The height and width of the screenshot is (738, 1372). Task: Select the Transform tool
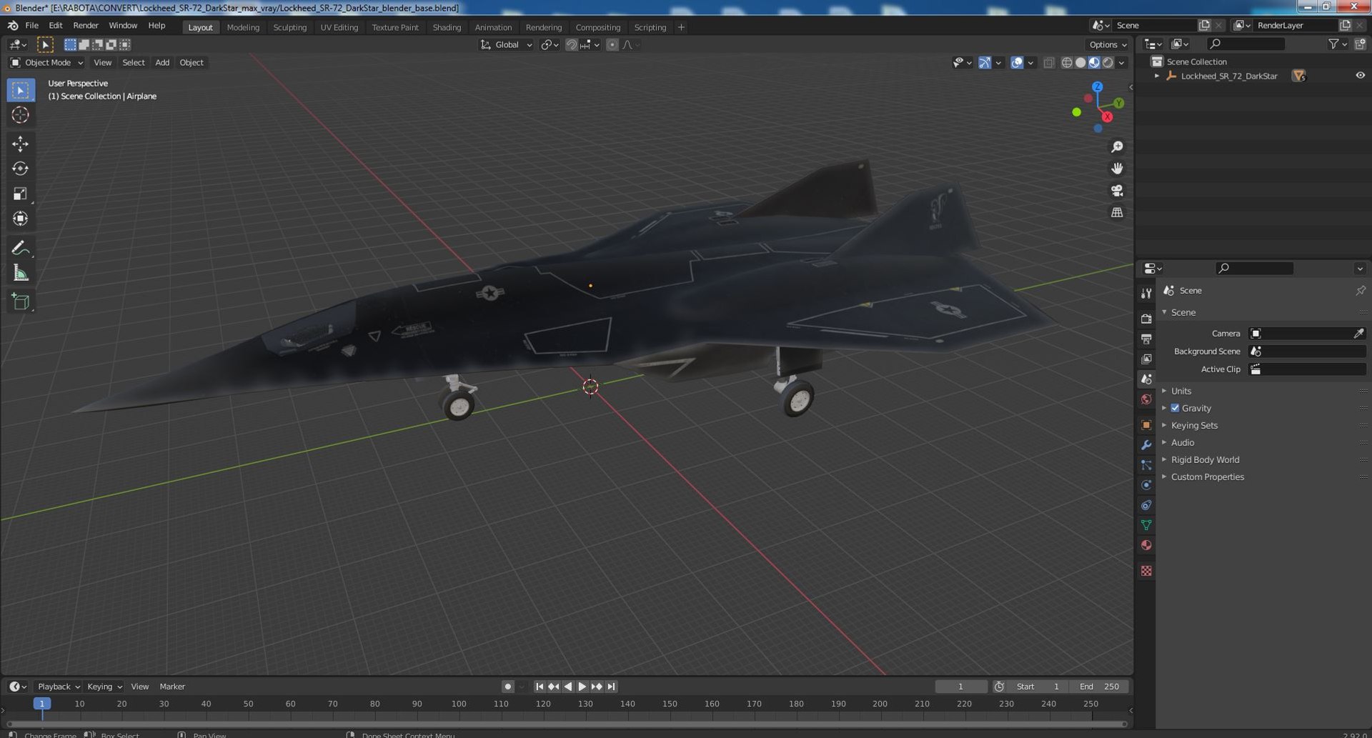pos(20,219)
